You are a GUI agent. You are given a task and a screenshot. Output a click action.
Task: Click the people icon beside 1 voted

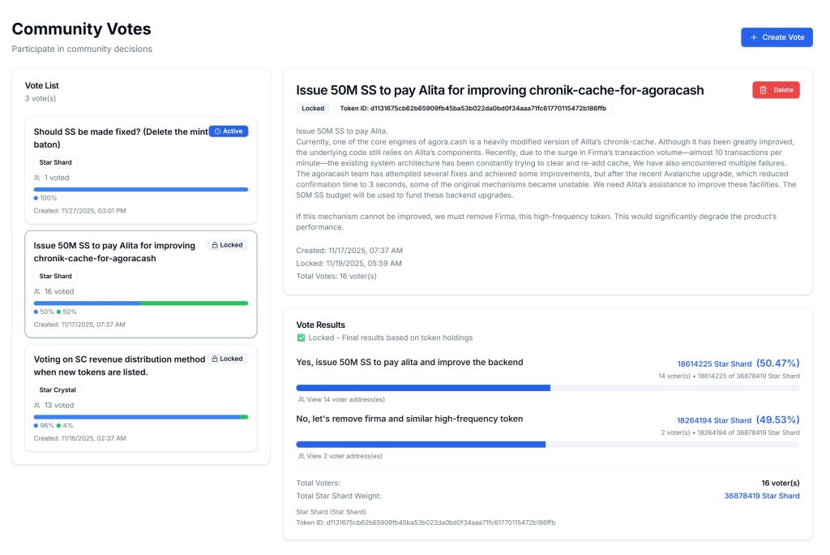37,178
